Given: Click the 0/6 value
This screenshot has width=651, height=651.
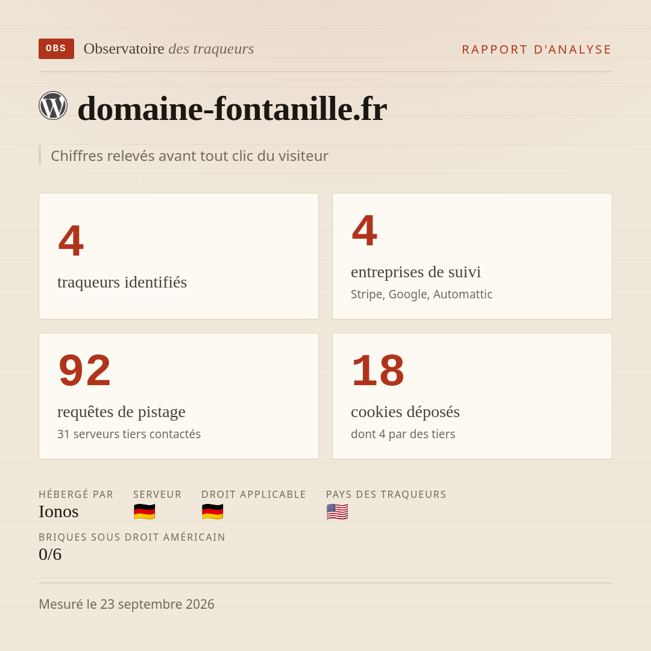Looking at the screenshot, I should click(50, 555).
